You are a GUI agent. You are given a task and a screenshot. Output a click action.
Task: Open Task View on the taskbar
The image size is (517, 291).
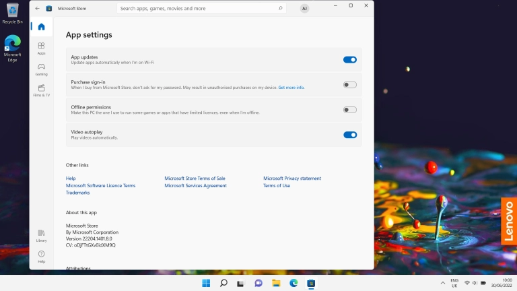click(x=241, y=283)
